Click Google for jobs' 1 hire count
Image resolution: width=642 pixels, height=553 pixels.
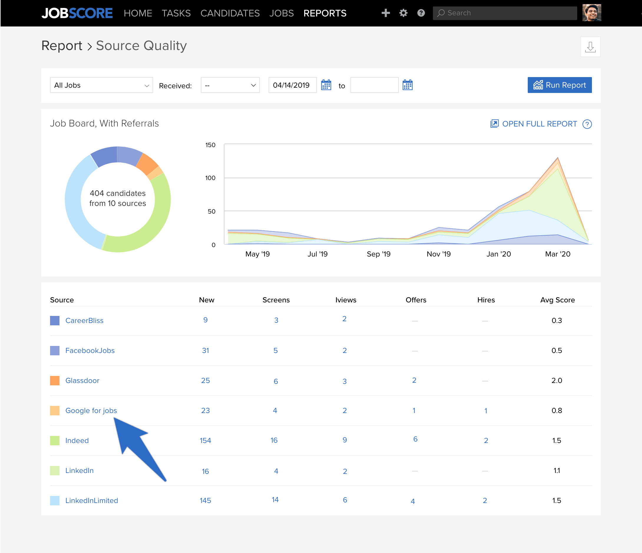point(486,411)
